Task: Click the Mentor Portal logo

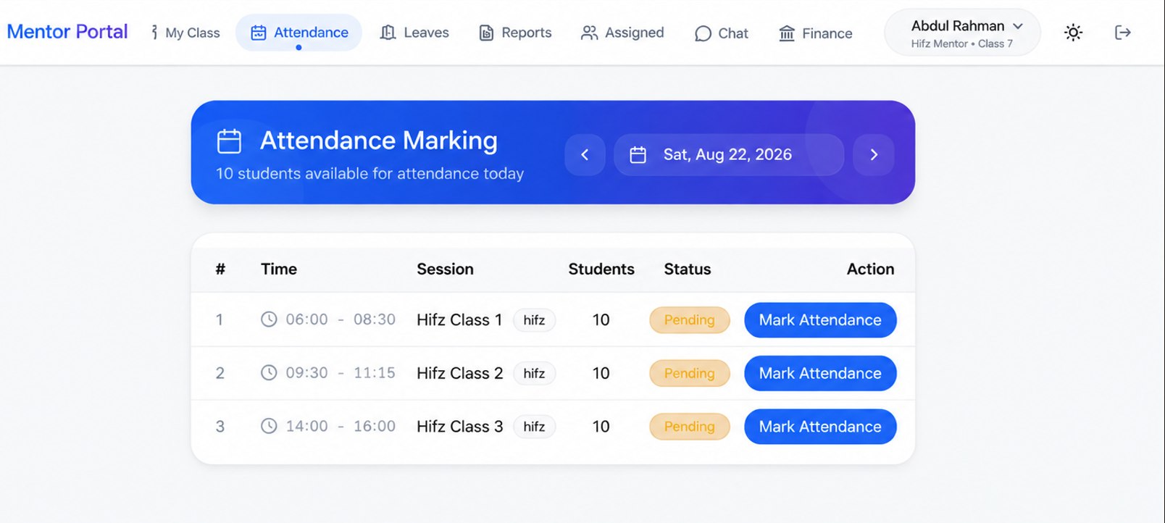Action: 67,32
